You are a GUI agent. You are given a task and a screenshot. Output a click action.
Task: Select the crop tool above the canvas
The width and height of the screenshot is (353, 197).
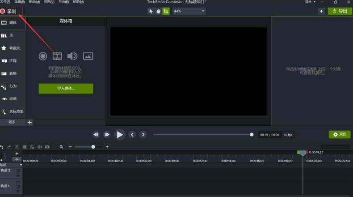[166, 11]
